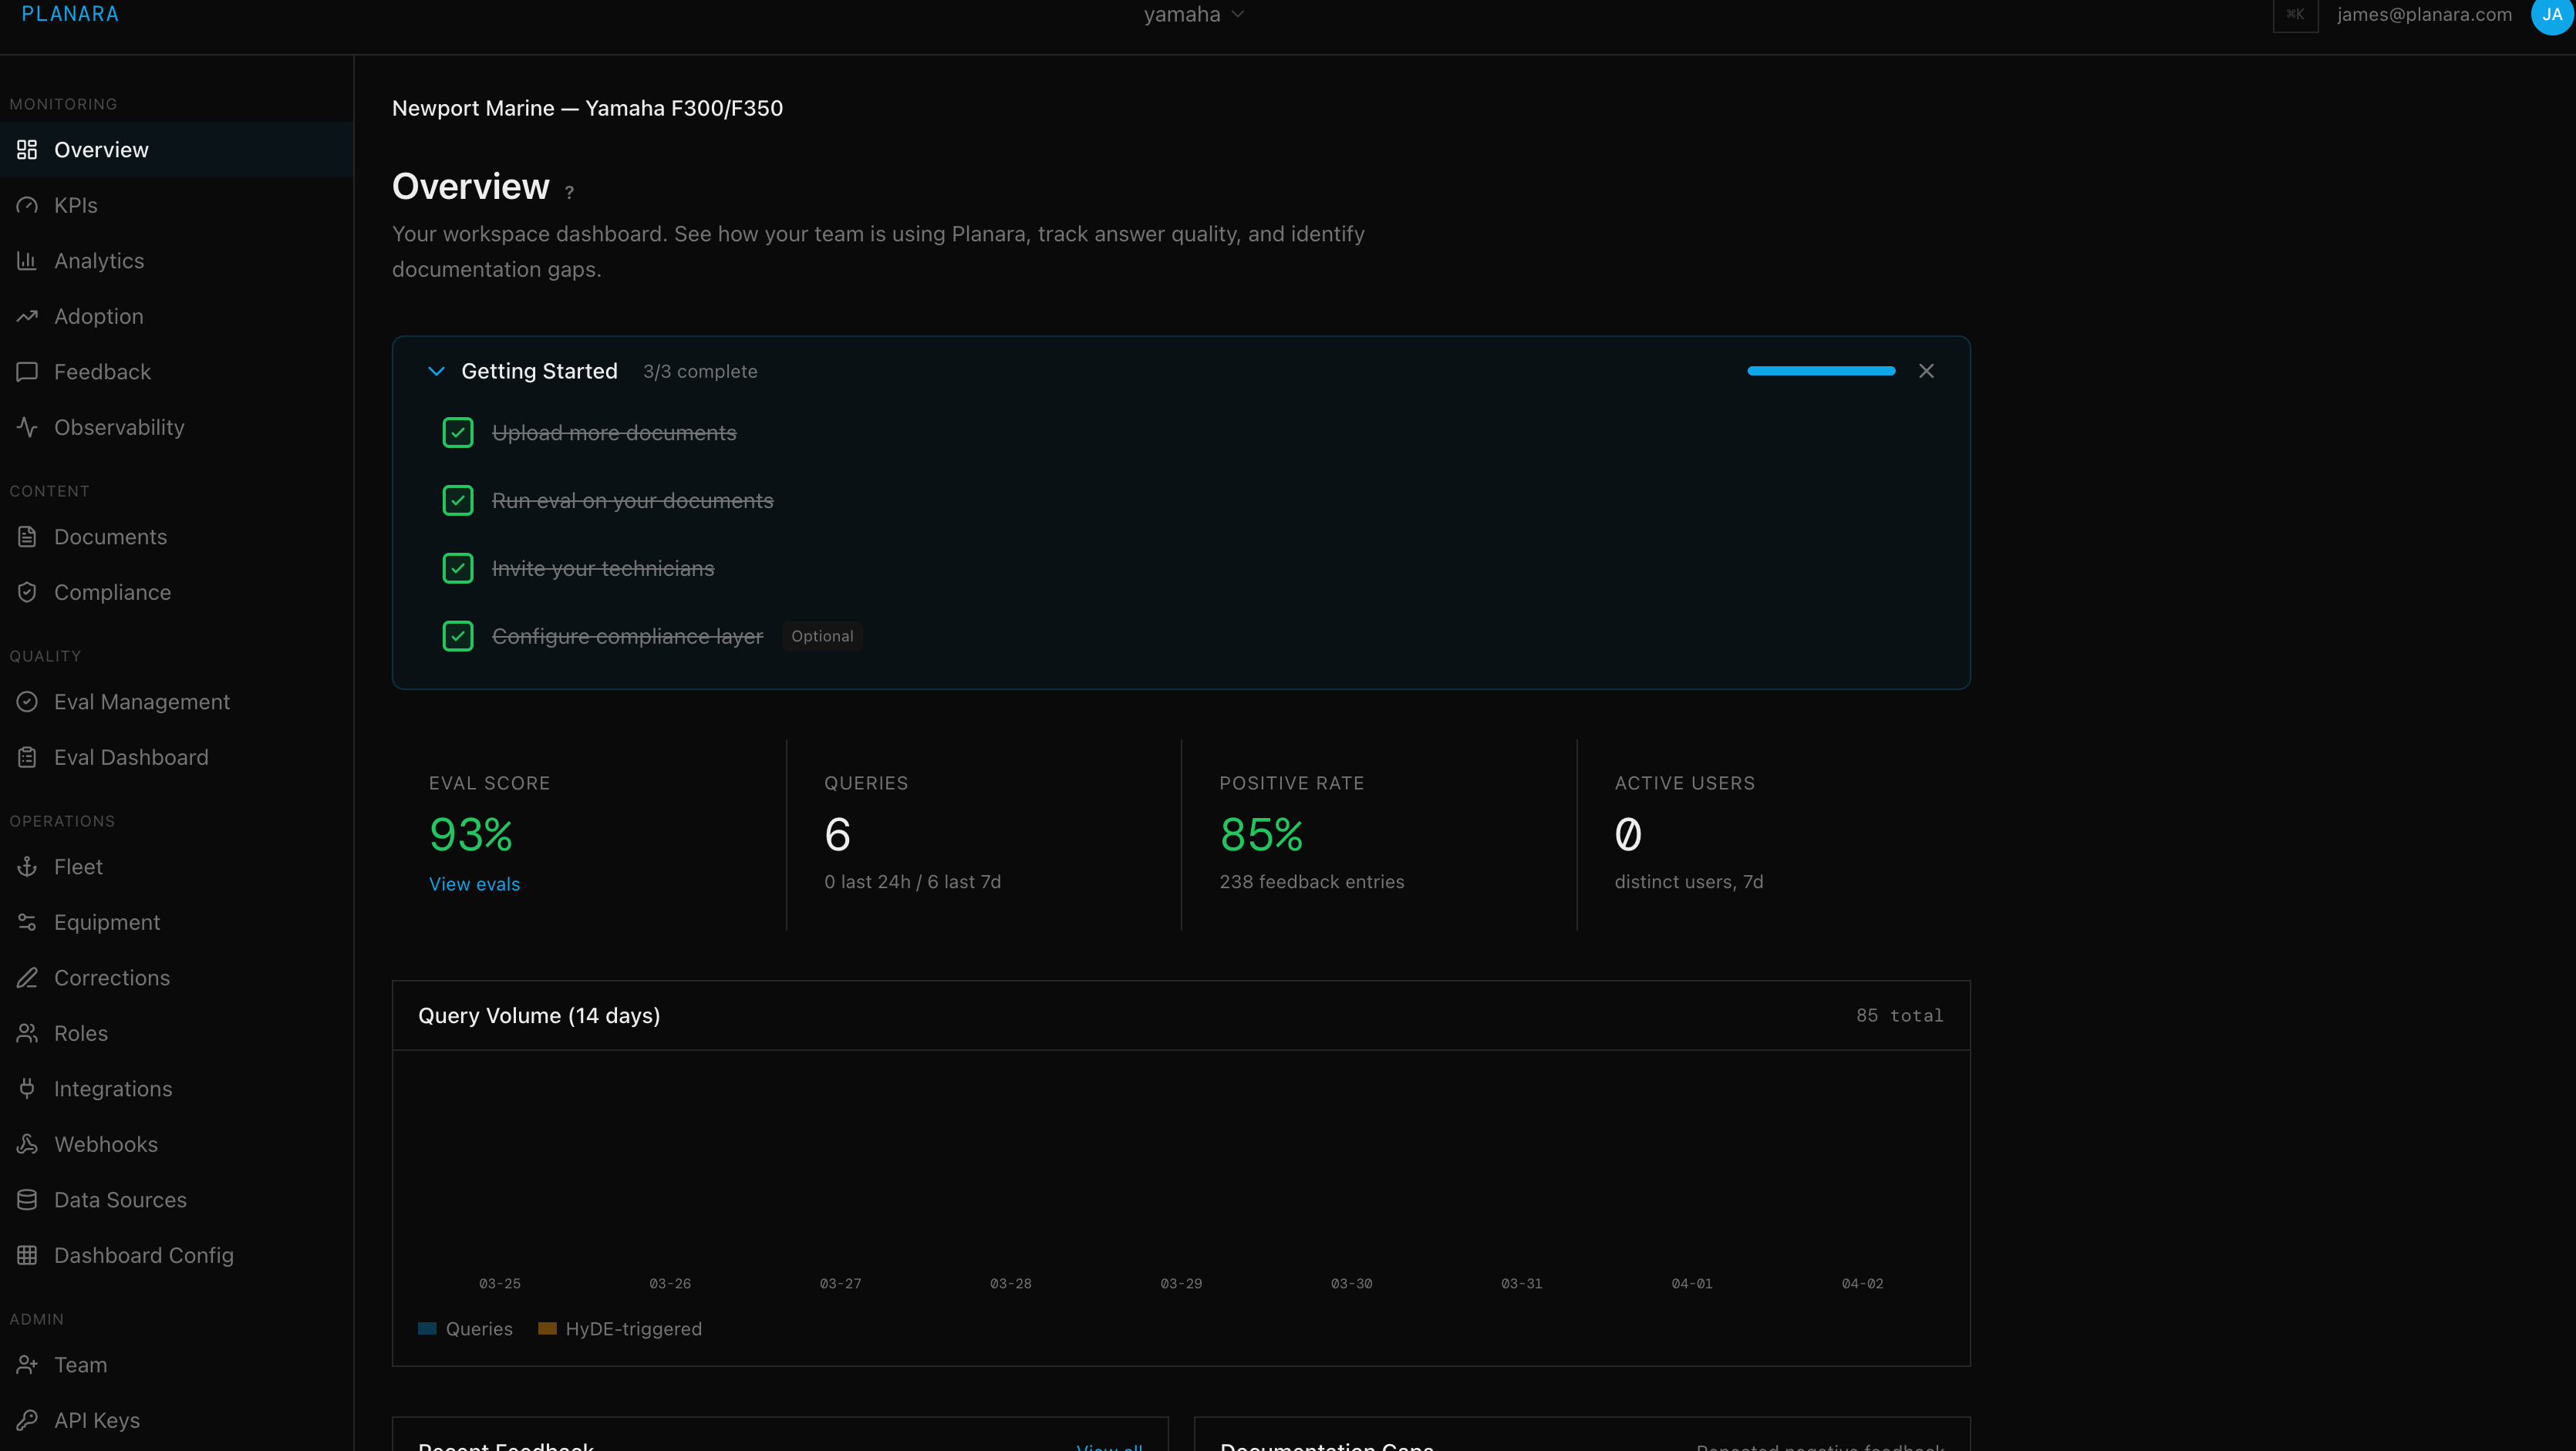This screenshot has height=1451, width=2576.
Task: Click the Webhooks icon
Action: pyautogui.click(x=27, y=1144)
